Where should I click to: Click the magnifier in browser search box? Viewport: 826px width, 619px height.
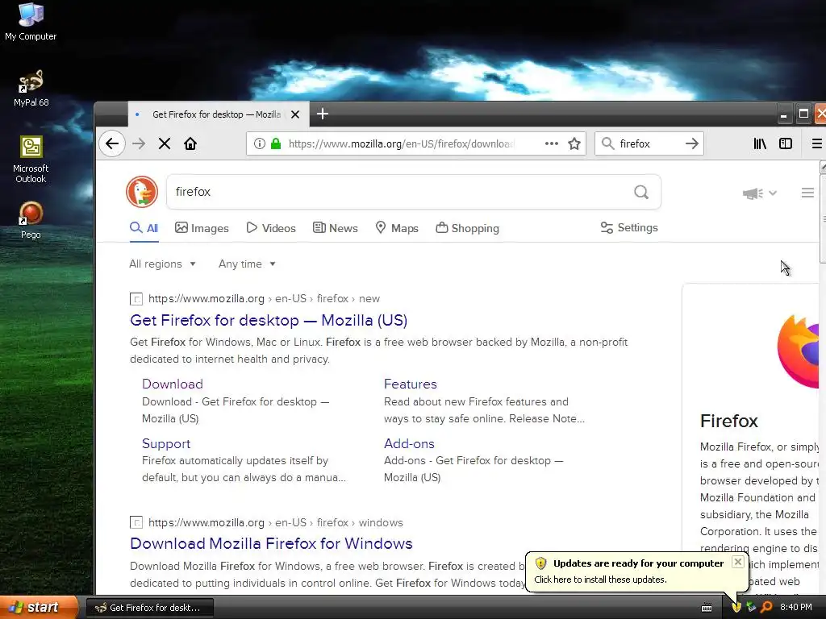click(x=608, y=143)
